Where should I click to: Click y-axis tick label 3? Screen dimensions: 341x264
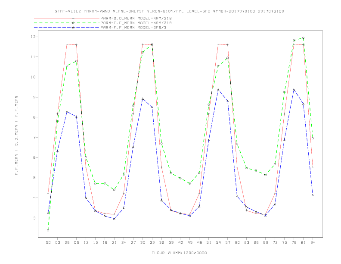34,218
